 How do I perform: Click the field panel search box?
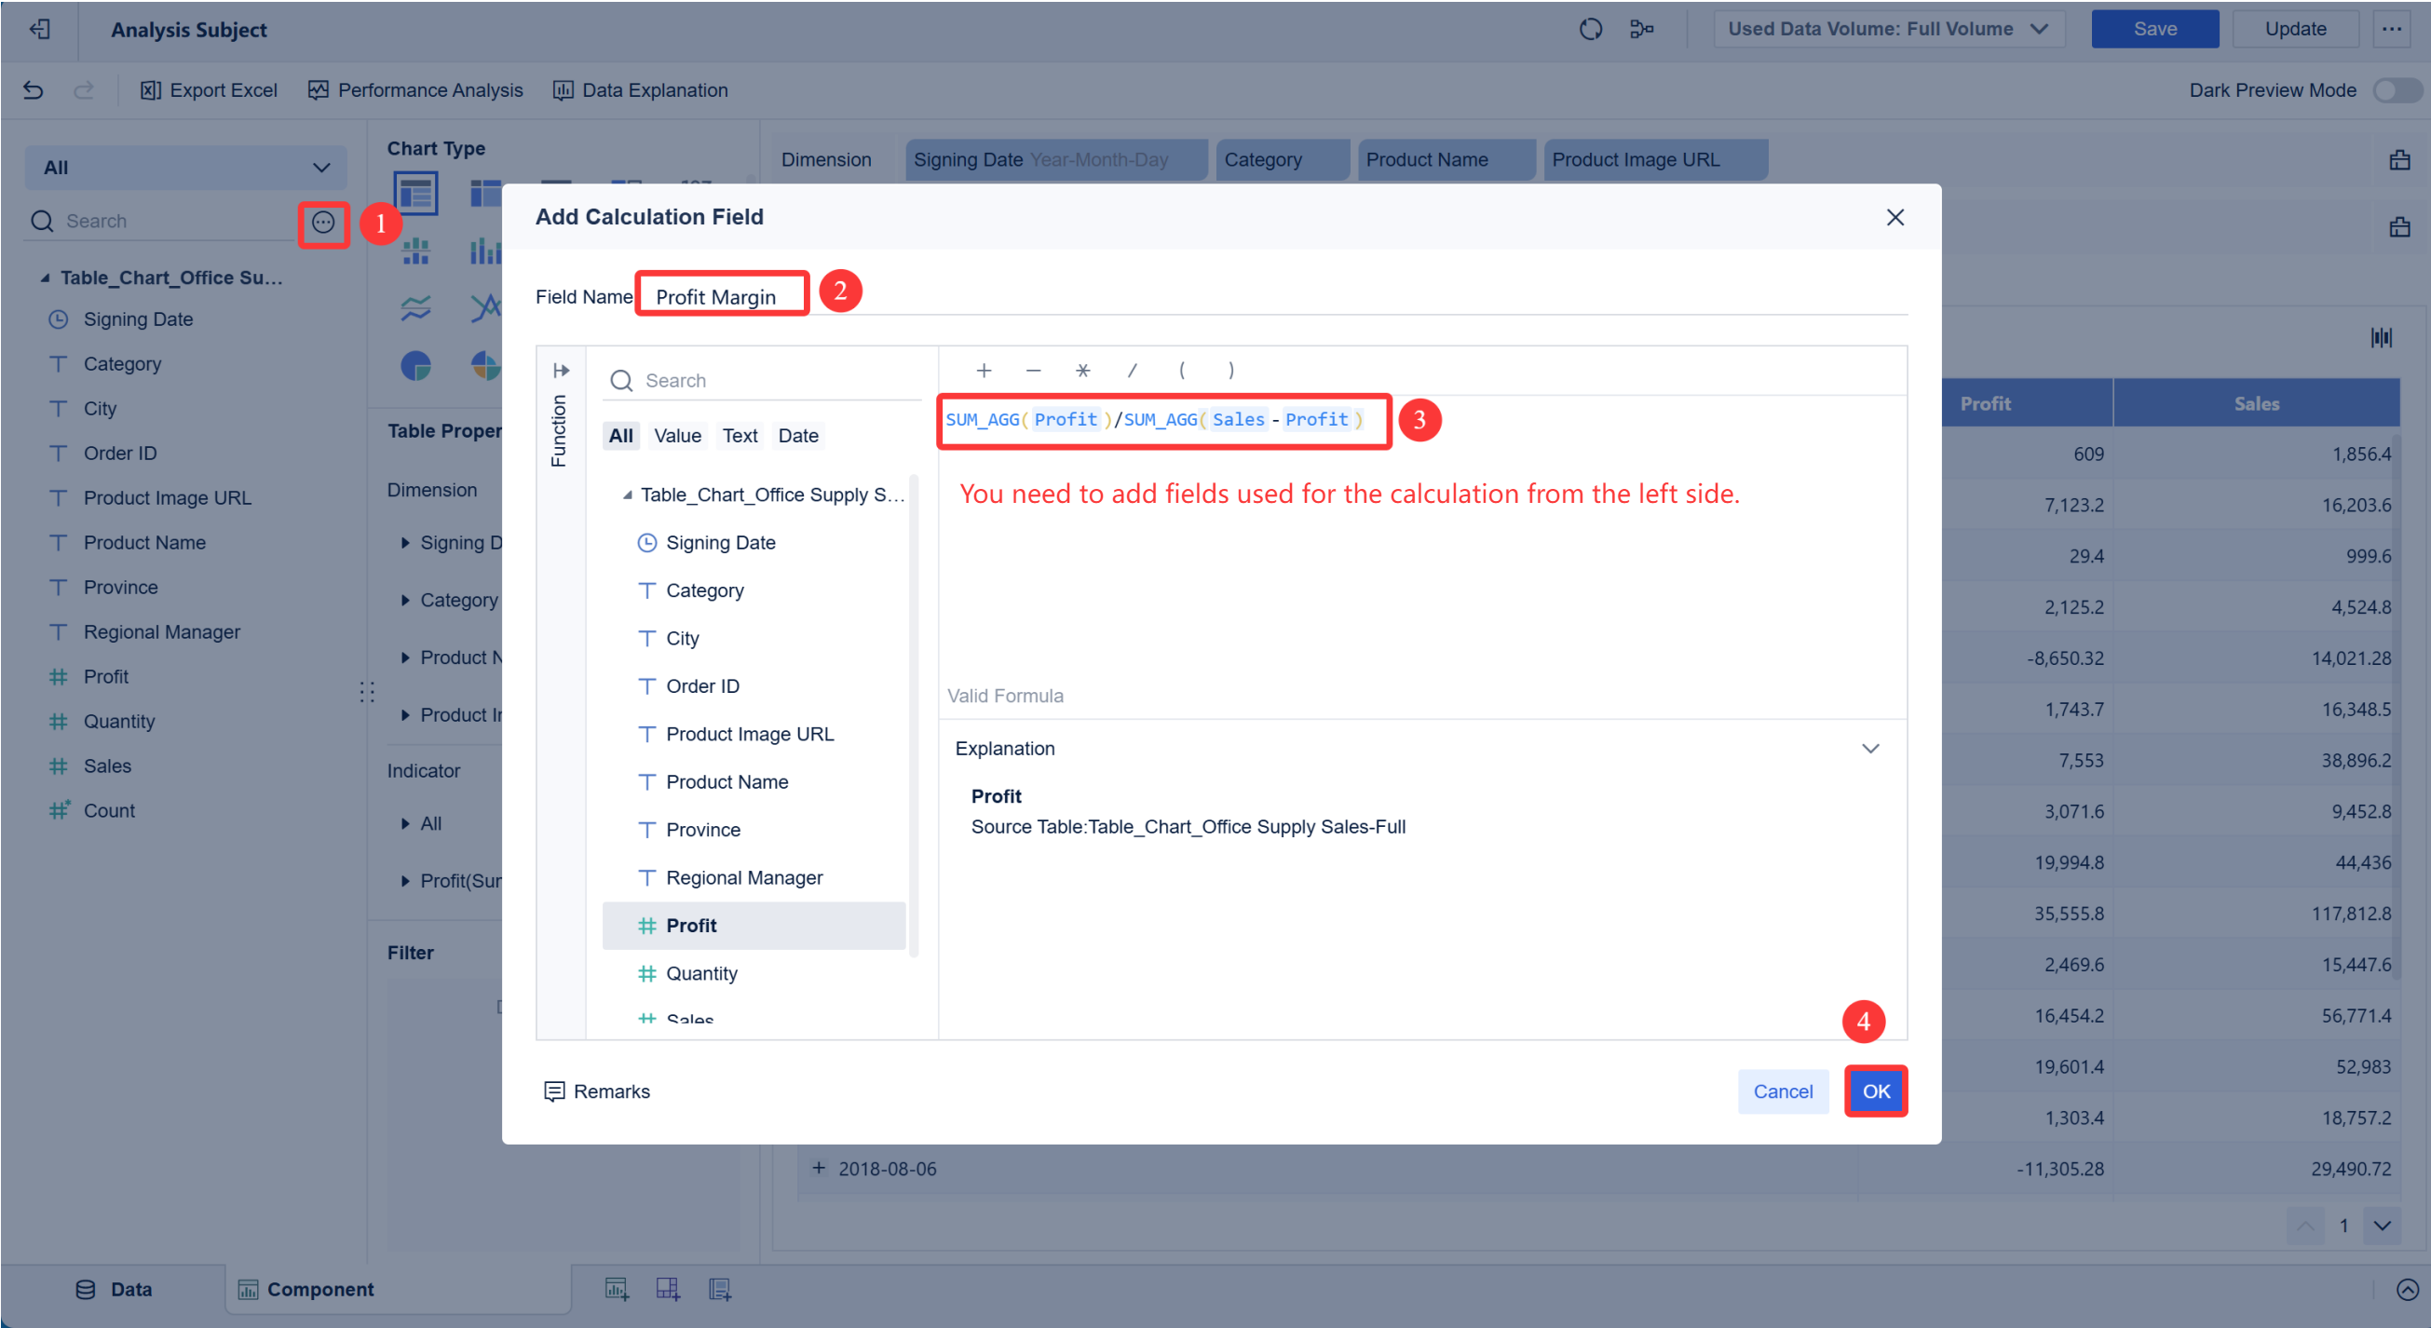160,221
